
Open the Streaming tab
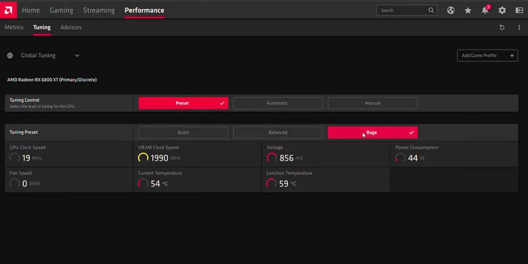click(x=98, y=10)
